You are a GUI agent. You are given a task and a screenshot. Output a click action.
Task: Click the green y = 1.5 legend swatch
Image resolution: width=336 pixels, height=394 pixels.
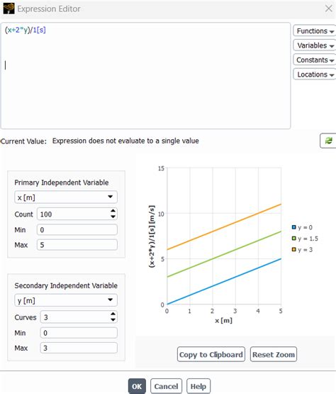pyautogui.click(x=294, y=239)
